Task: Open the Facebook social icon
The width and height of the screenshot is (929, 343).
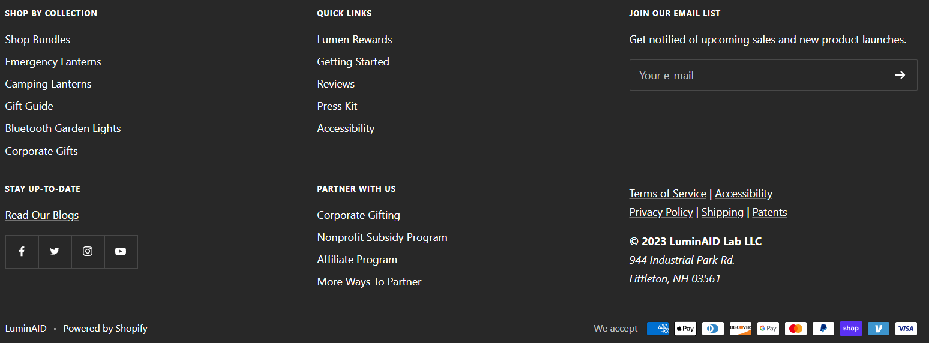Action: coord(22,252)
